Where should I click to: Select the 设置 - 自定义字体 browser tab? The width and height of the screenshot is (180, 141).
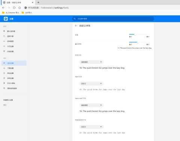(18, 2)
